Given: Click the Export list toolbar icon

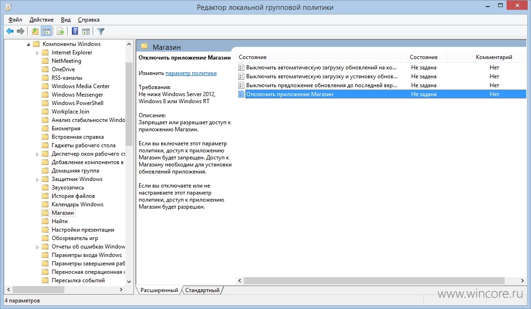Looking at the screenshot, I should pyautogui.click(x=61, y=31).
